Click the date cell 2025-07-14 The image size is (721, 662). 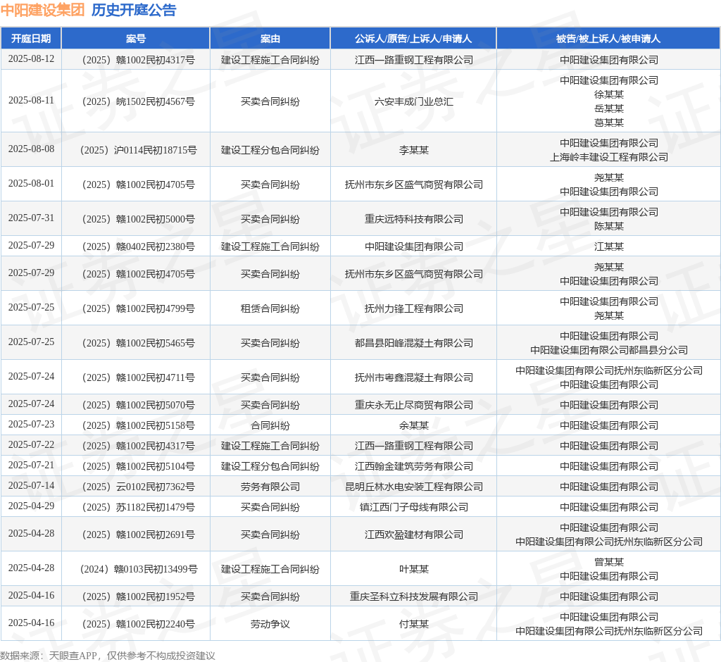[x=31, y=486]
